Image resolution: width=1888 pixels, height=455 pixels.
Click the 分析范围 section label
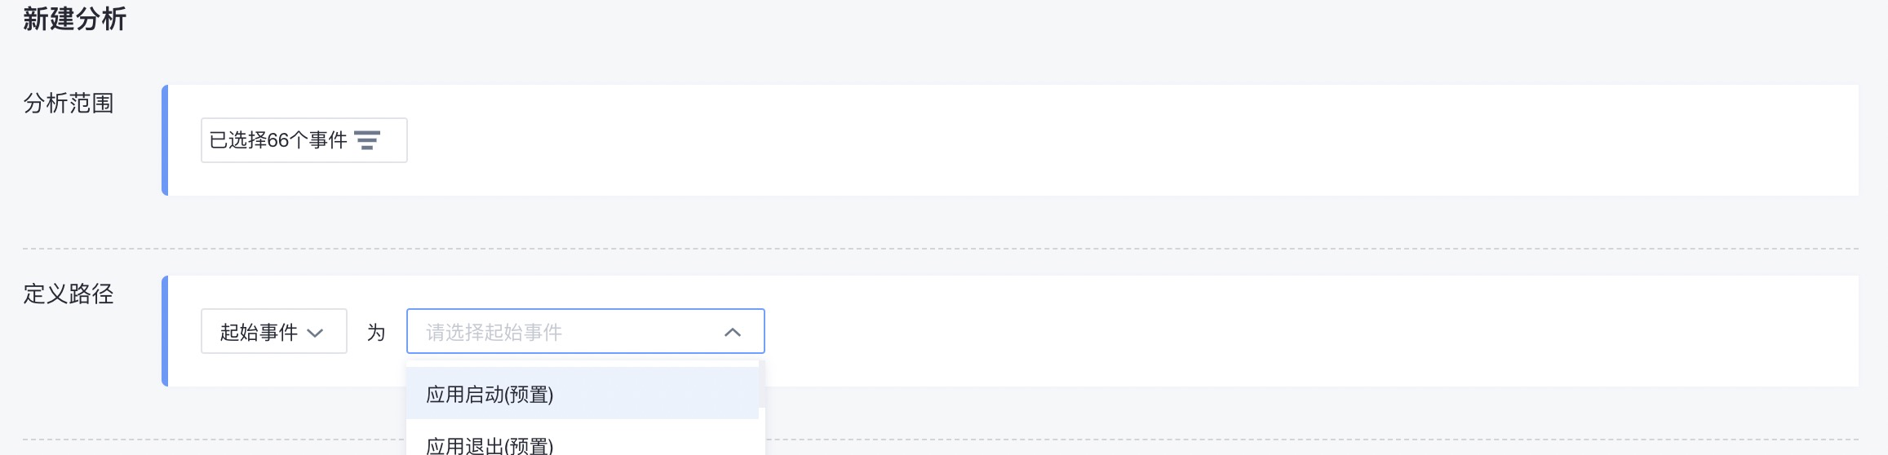pos(69,104)
